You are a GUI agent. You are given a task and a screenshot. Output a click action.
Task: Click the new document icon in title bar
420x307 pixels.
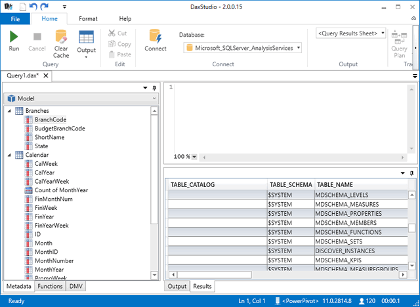[x=23, y=7]
